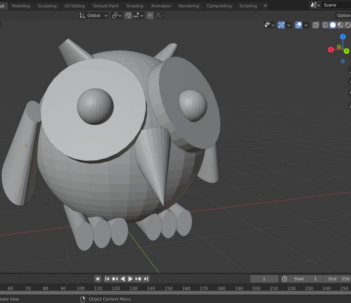Click the current frame number field

(264, 279)
